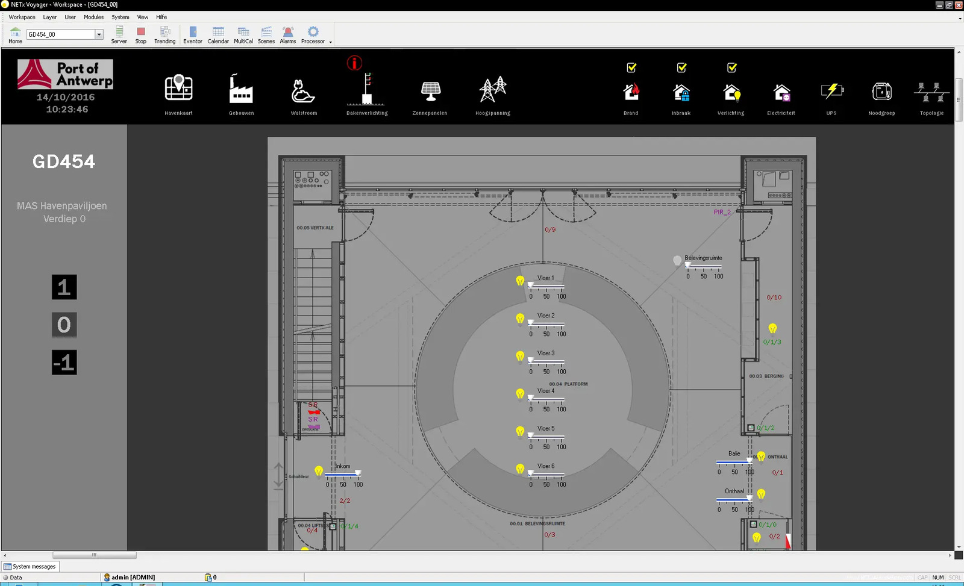Click the UPS icon
This screenshot has height=586, width=964.
831,91
